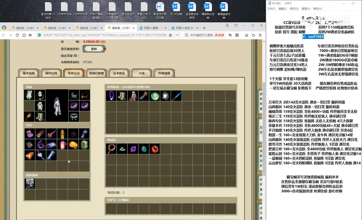The height and width of the screenshot is (220, 362).
Task: Click the pink robe item in the split-sale grid
Action: pyautogui.click(x=133, y=96)
